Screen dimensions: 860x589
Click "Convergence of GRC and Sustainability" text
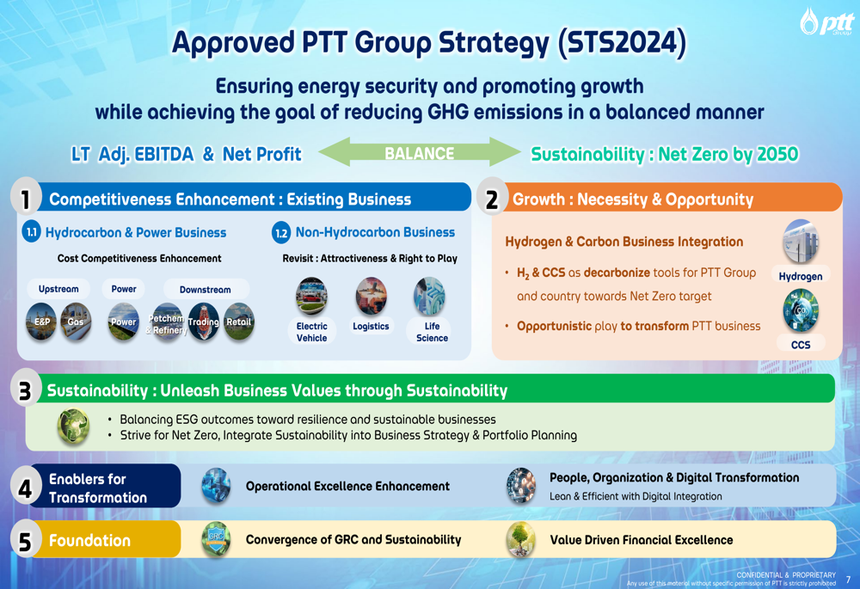coord(353,540)
